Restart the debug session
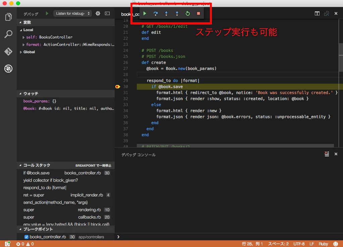 [x=188, y=13]
